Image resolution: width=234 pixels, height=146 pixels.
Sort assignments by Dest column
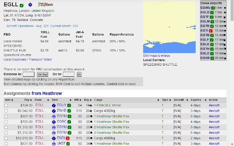pos(61,100)
